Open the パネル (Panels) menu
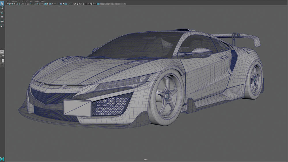 point(42,1)
